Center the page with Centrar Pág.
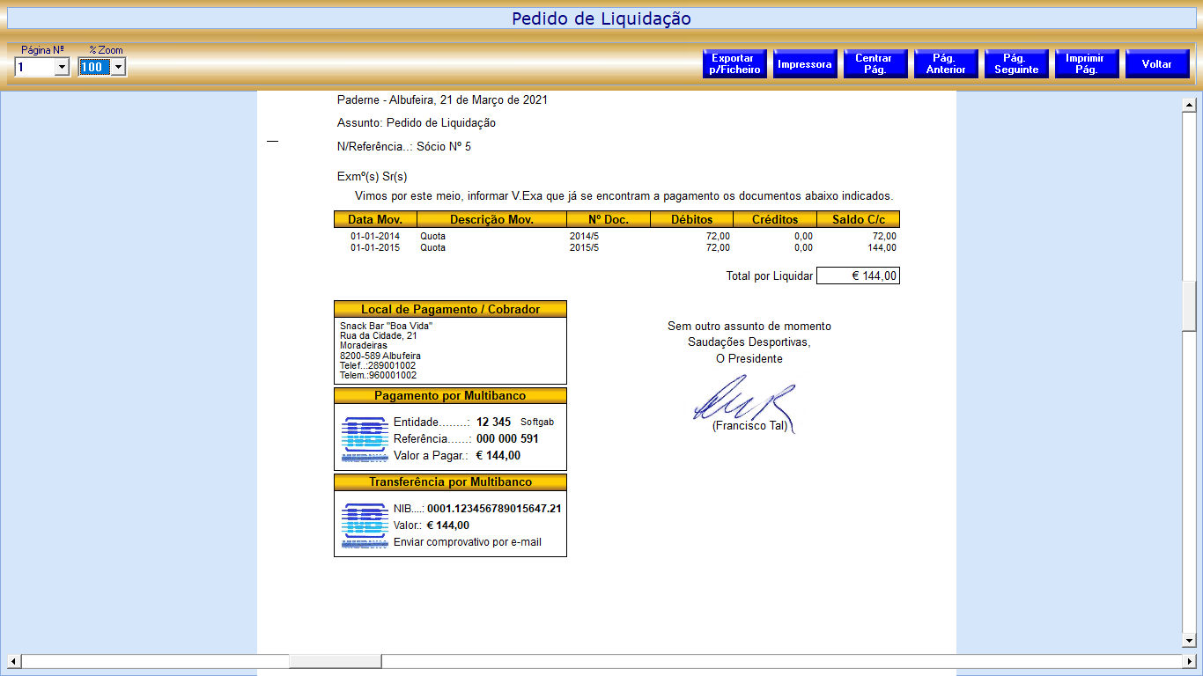 (x=875, y=64)
